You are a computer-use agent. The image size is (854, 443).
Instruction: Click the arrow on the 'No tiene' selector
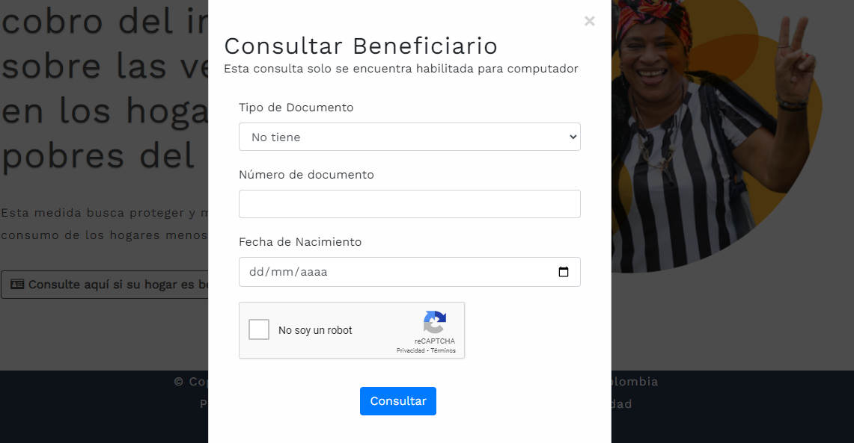tap(573, 137)
